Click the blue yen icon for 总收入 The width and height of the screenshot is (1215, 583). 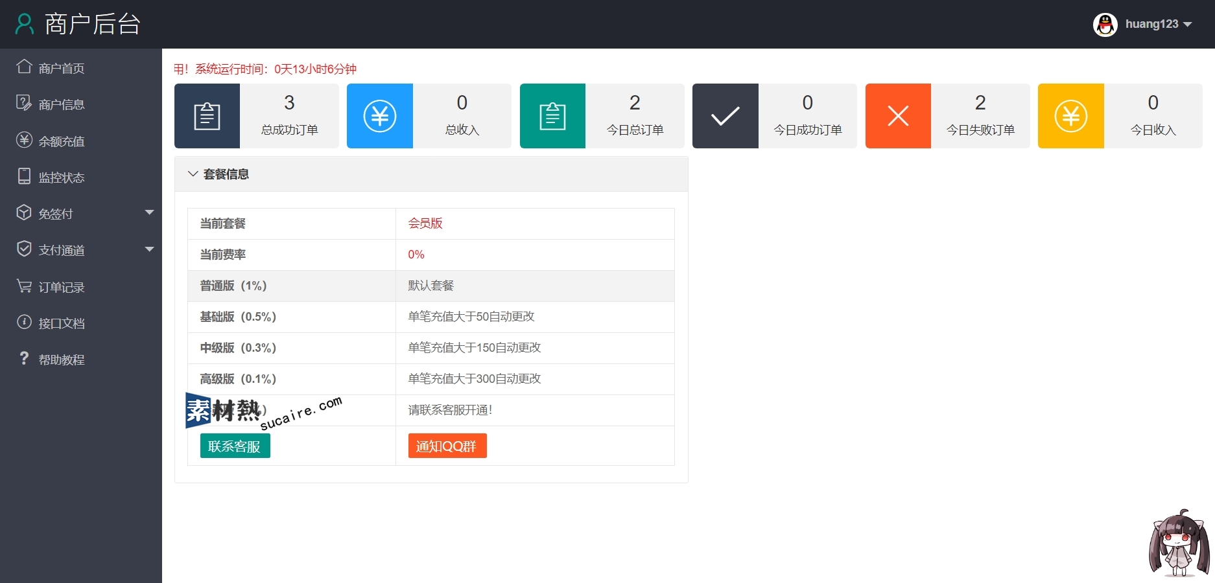point(380,116)
